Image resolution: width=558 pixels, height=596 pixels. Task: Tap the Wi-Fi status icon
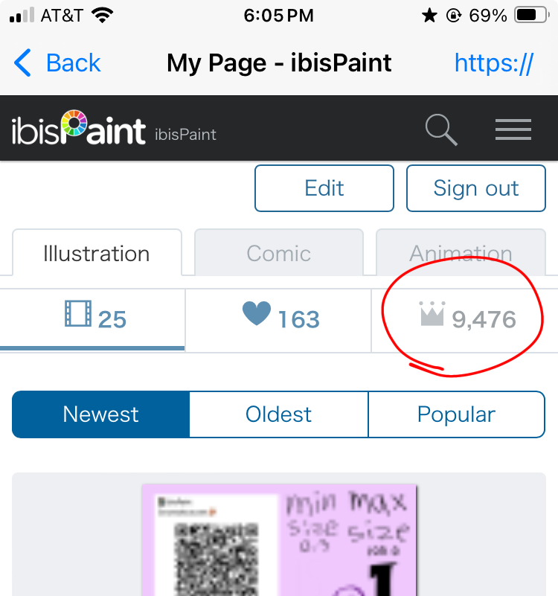point(103,16)
